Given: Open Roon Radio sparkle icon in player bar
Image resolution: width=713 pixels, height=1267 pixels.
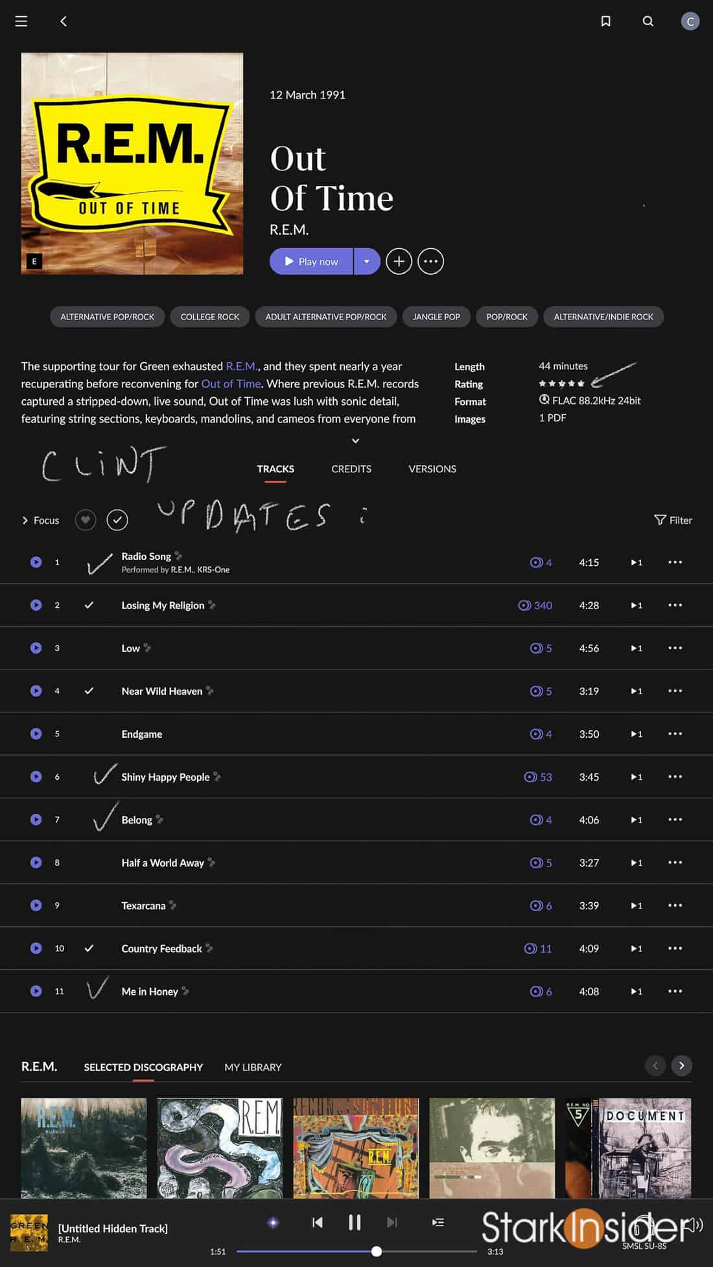Looking at the screenshot, I should (274, 1222).
